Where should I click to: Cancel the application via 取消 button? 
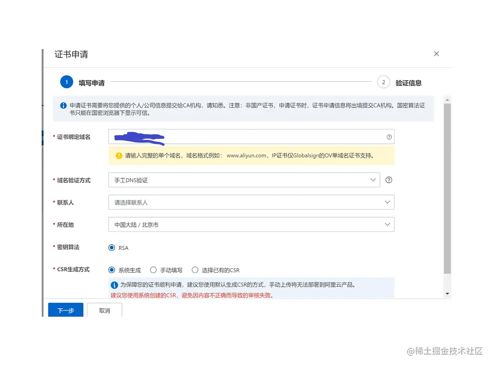point(104,310)
